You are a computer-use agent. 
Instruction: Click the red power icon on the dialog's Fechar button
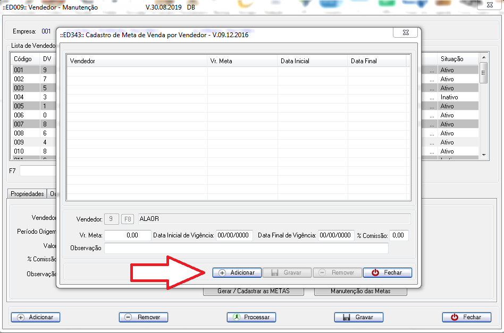[375, 272]
